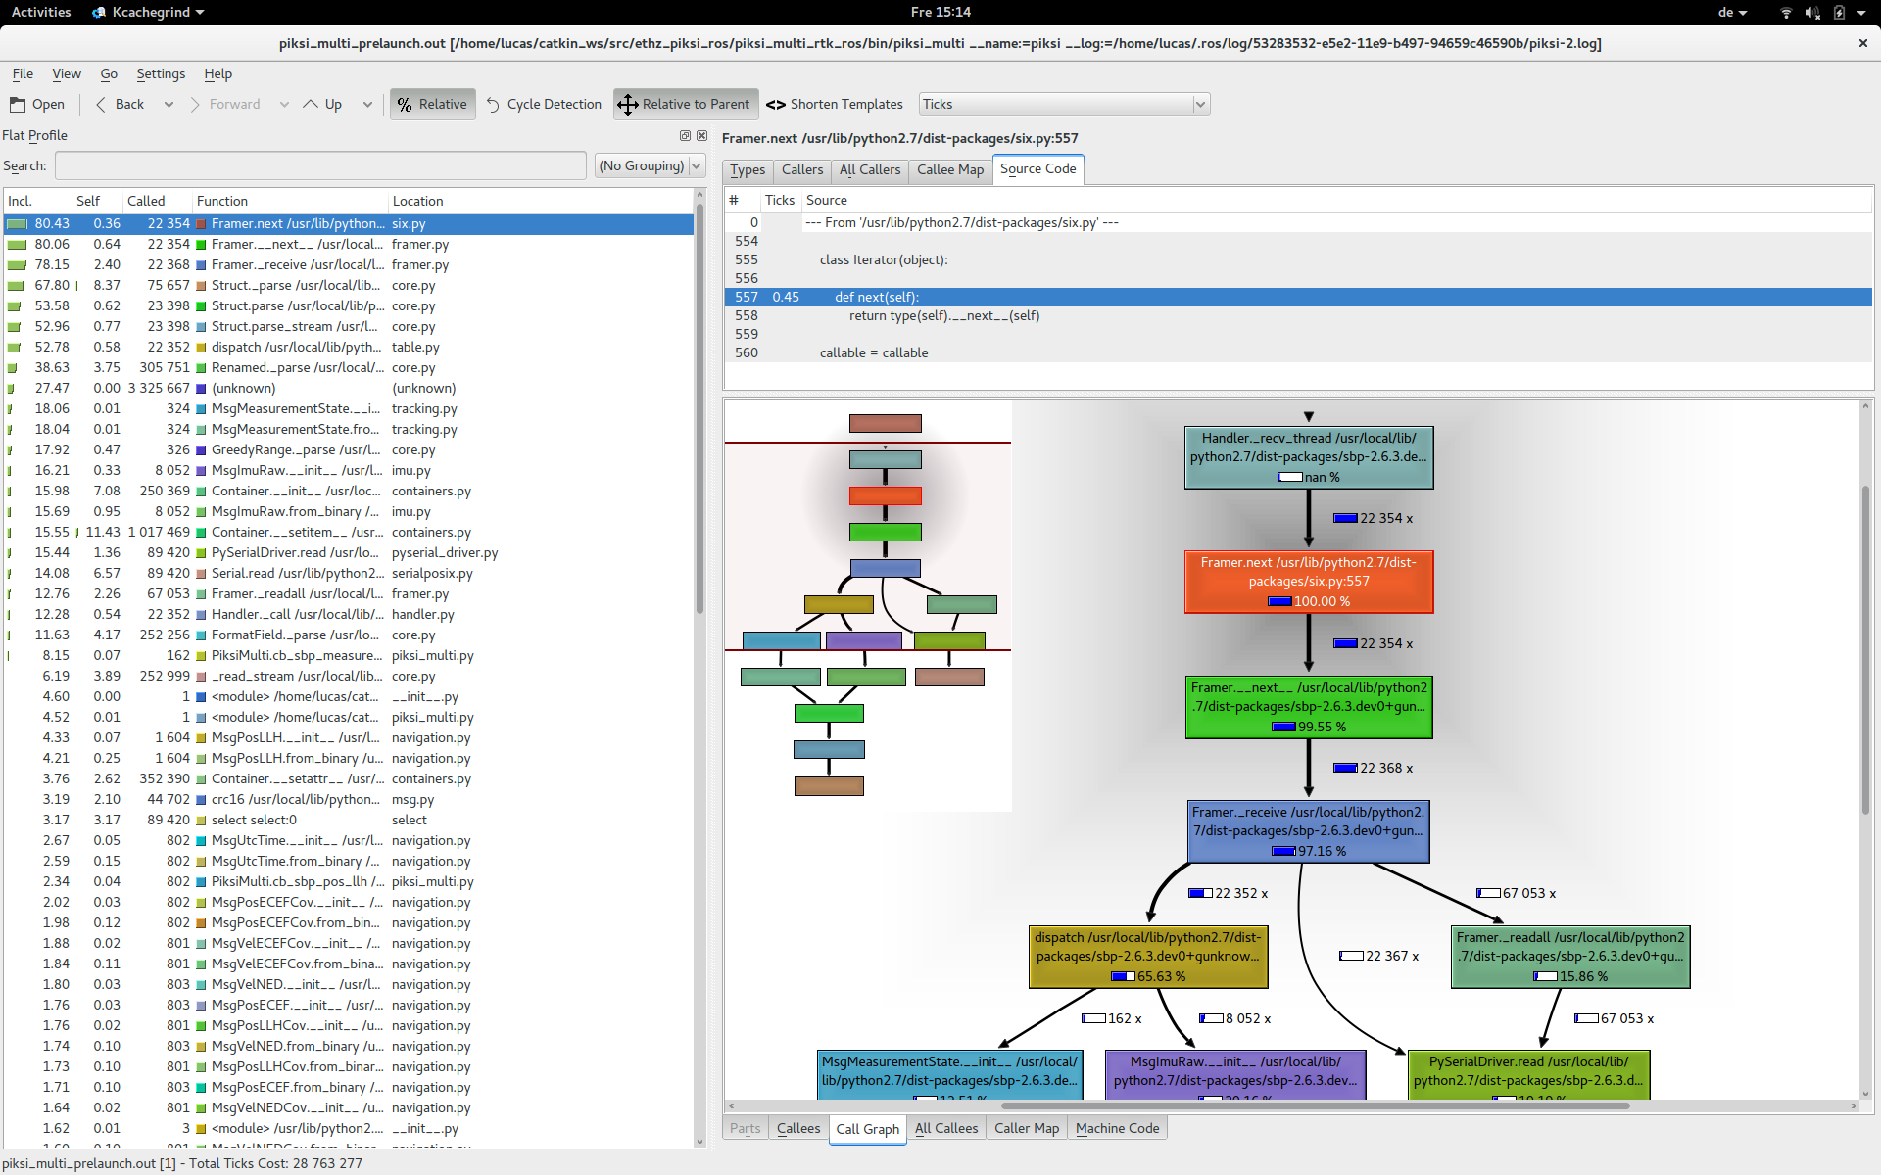
Task: Switch to the Callee Map tab
Action: (x=948, y=169)
